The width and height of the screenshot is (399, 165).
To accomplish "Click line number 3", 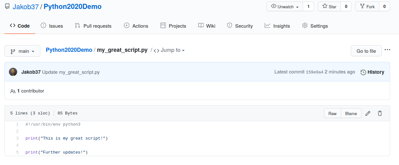I will 17,138.
